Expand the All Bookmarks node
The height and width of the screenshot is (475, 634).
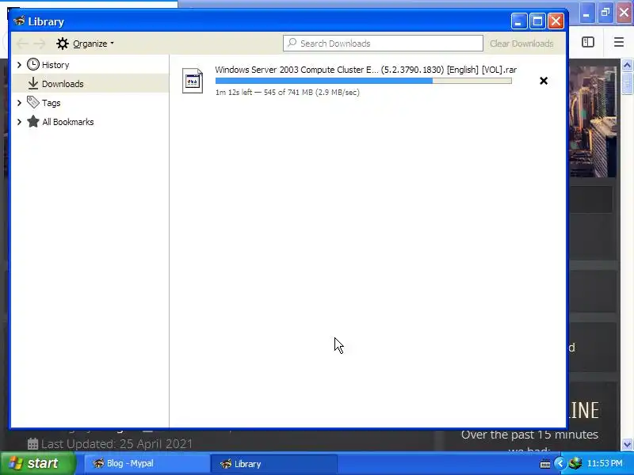[x=19, y=122]
